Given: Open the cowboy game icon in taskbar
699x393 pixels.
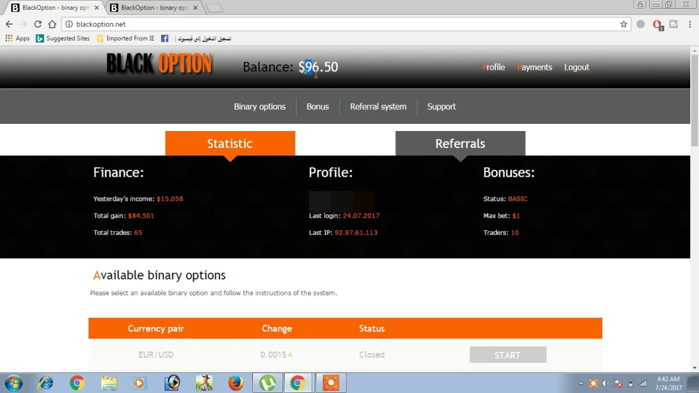Looking at the screenshot, I should point(204,383).
